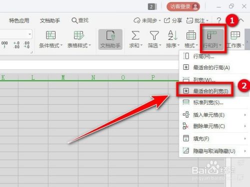Screen dimensions: 250x187
Task: Open 隐藏与取消隐藏(U) submenu
Action: [x=214, y=151]
